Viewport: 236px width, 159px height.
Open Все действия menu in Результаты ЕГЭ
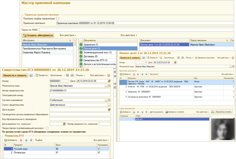click(x=101, y=140)
